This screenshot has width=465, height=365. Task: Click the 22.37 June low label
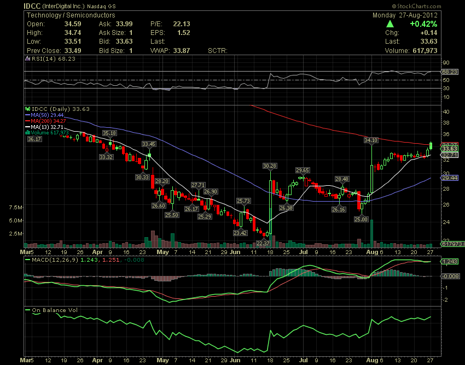(x=263, y=244)
